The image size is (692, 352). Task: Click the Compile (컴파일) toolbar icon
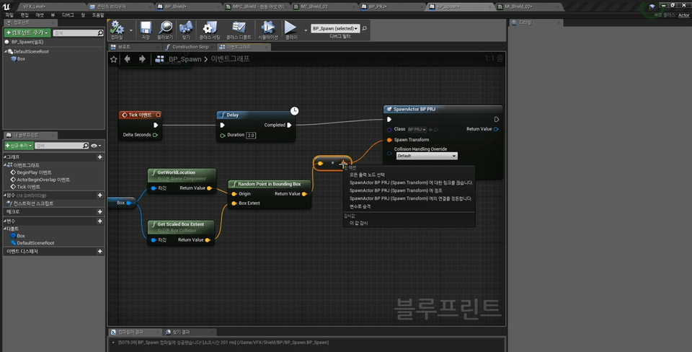[x=117, y=29]
